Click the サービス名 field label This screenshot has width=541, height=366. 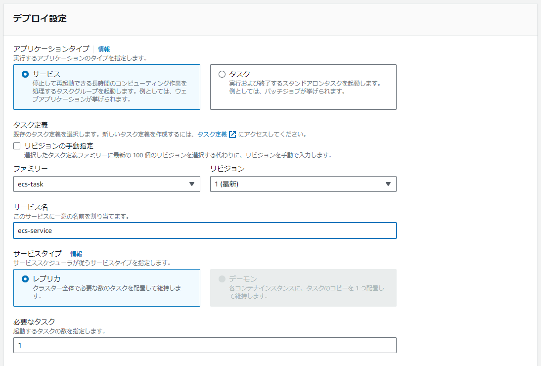pos(31,207)
